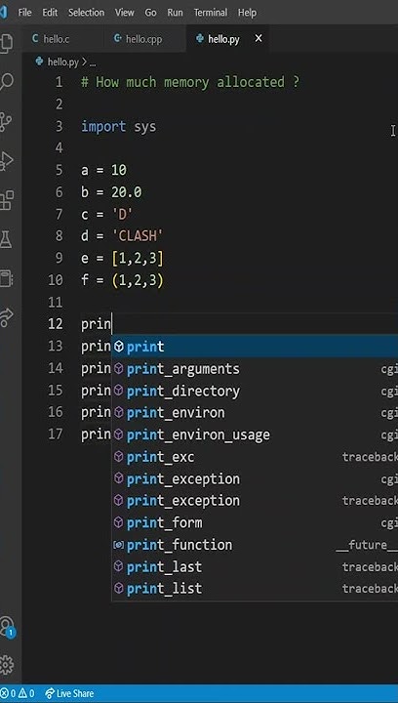
Task: Click the breadcrumb ellipsis after hello.py
Action: pos(93,62)
